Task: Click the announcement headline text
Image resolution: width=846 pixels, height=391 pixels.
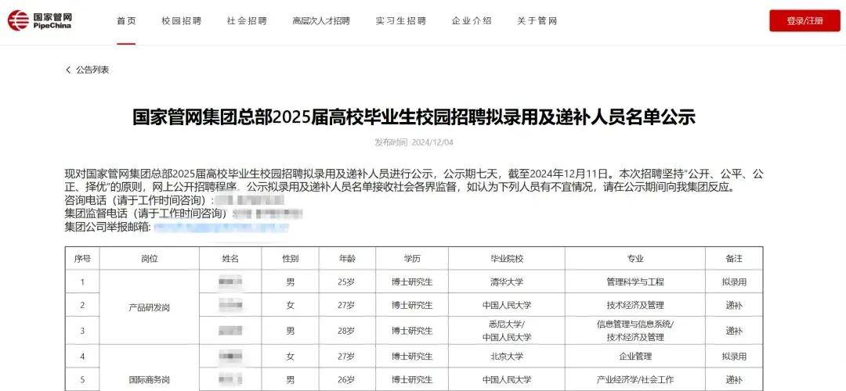Action: click(x=414, y=117)
